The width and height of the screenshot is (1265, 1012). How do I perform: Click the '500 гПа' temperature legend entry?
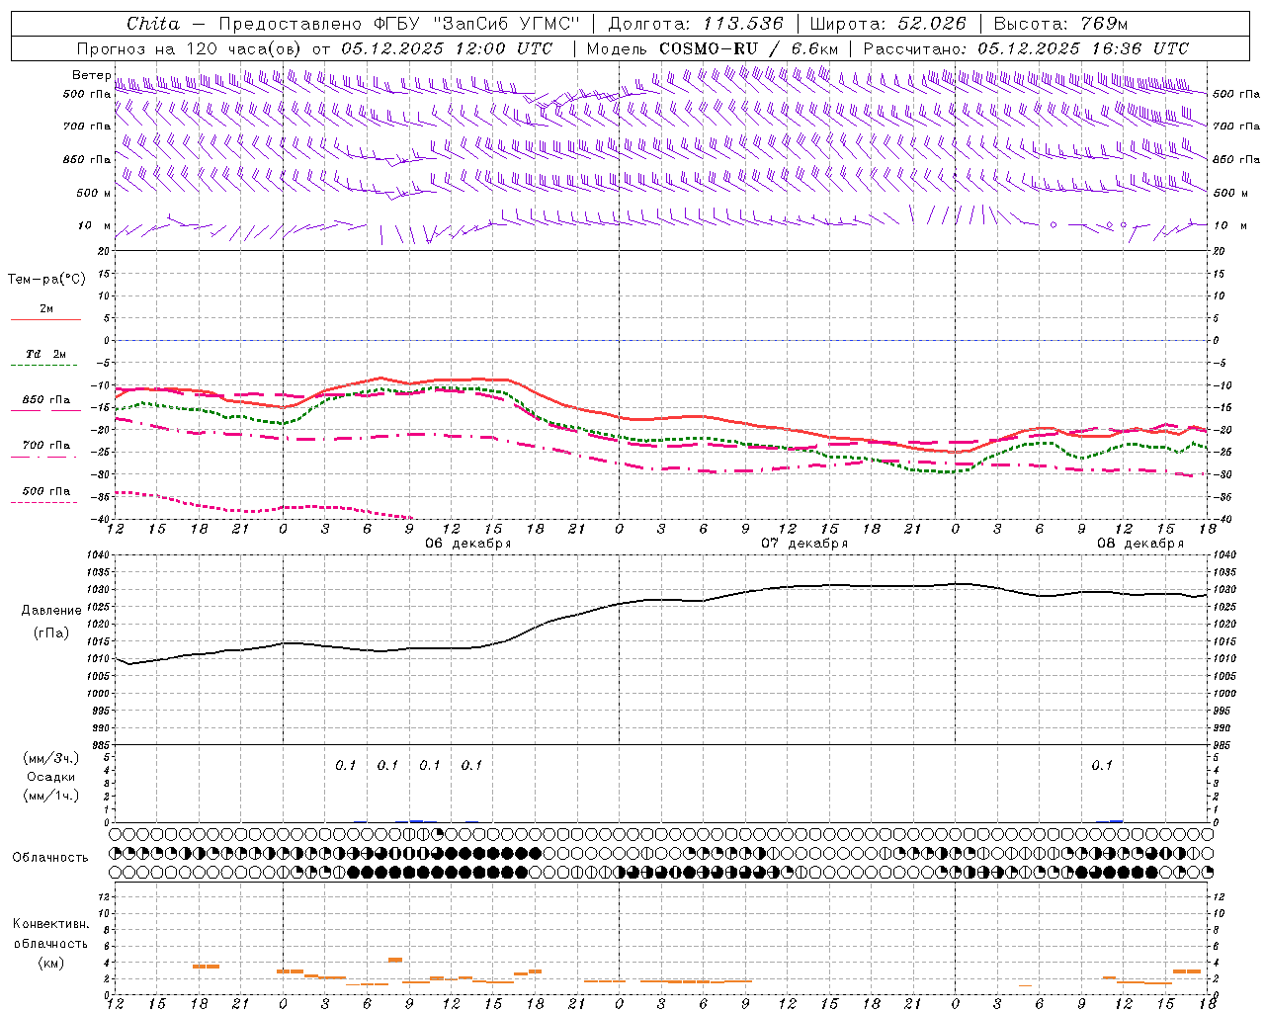46,491
